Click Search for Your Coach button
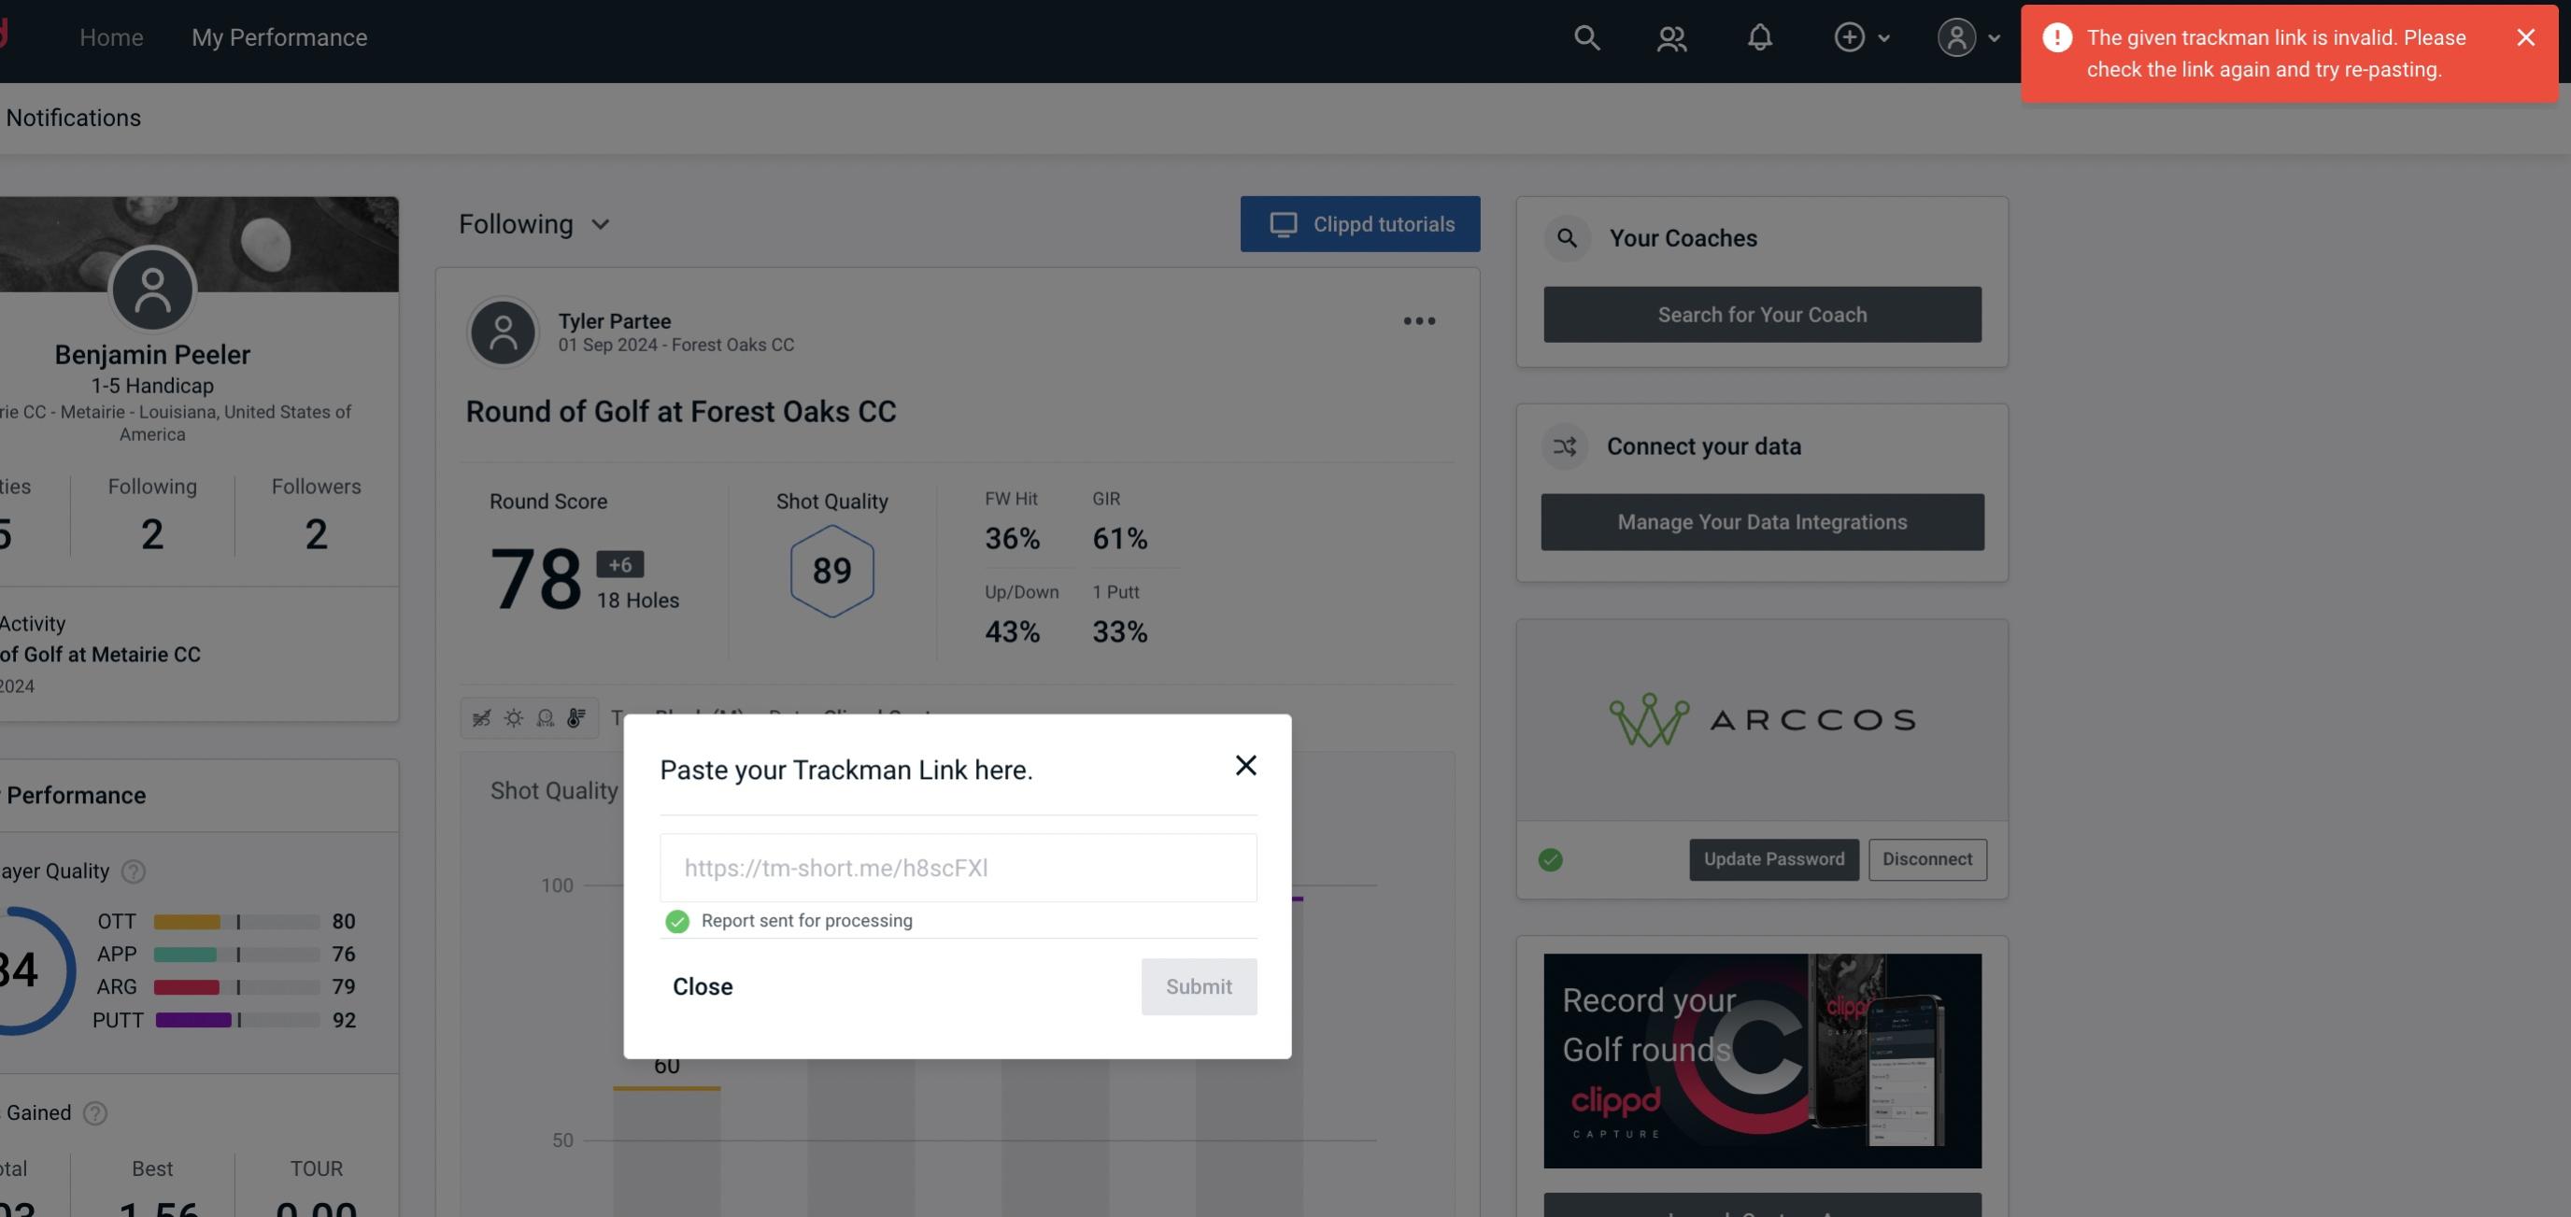 pyautogui.click(x=1763, y=313)
